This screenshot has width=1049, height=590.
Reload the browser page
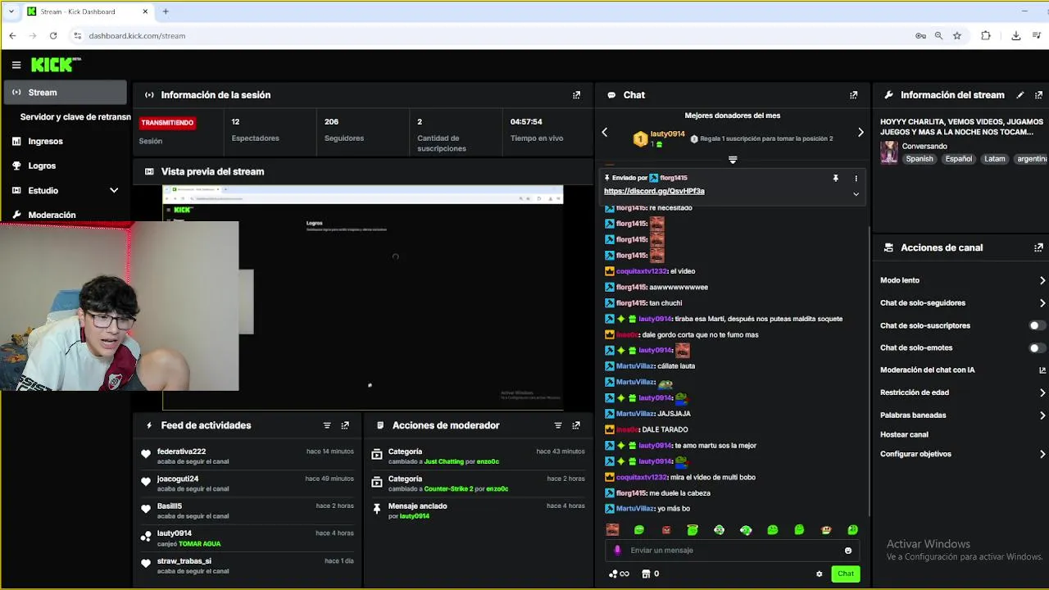click(53, 36)
